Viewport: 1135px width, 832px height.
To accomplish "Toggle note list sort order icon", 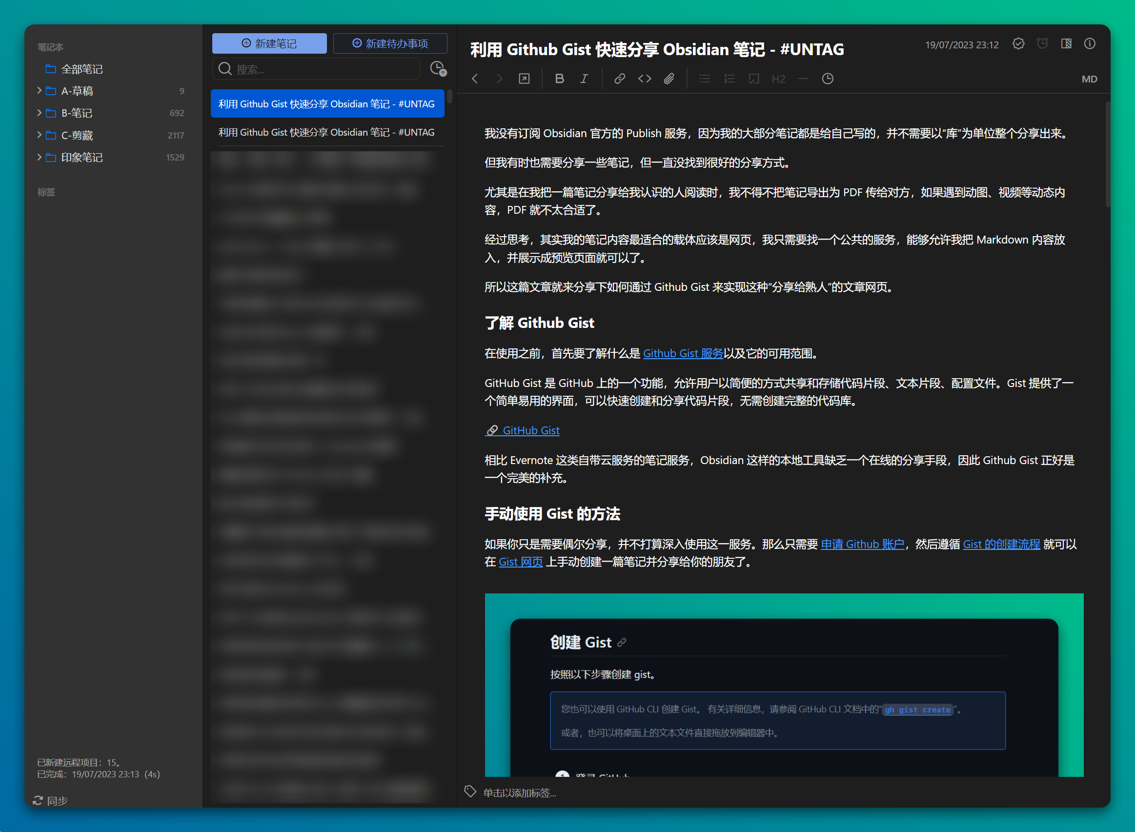I will coord(438,69).
